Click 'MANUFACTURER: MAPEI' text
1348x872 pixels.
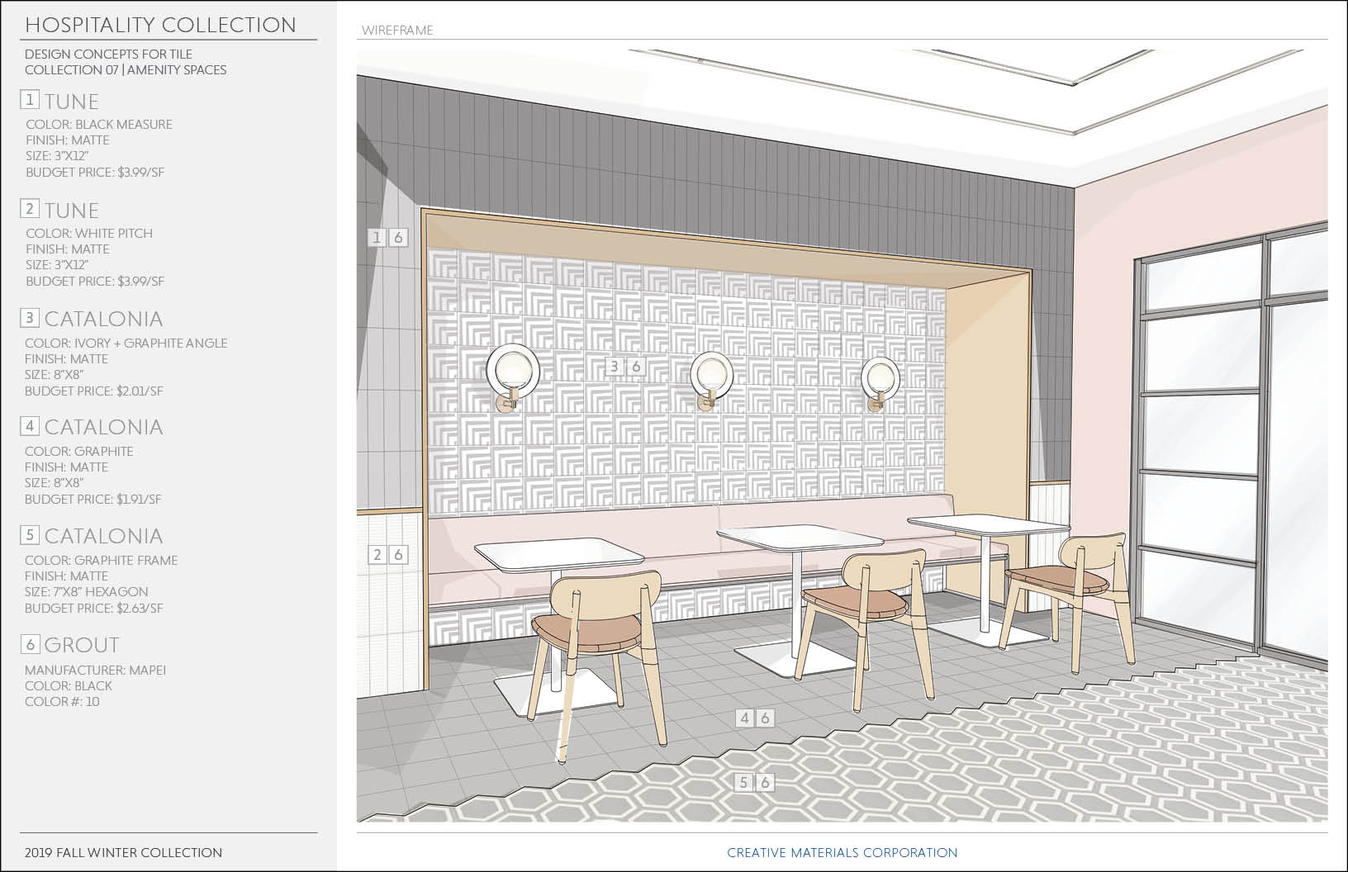point(96,671)
